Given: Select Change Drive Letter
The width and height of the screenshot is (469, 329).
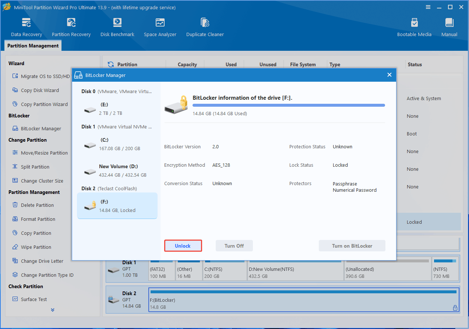Looking at the screenshot, I should pyautogui.click(x=38, y=261).
